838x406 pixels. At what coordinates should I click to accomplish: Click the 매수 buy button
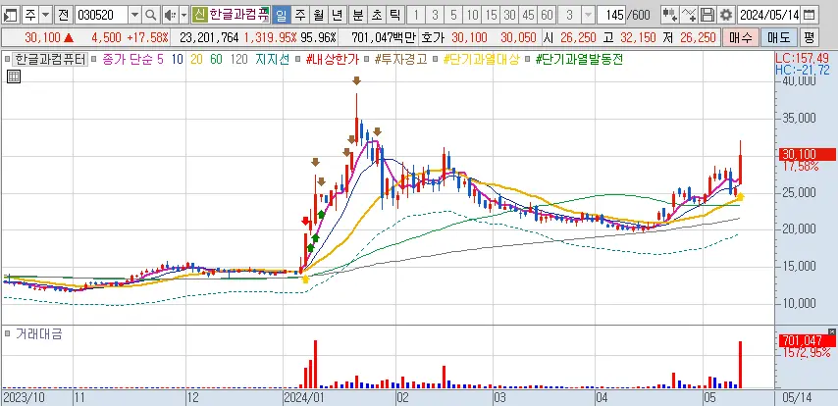[x=741, y=37]
